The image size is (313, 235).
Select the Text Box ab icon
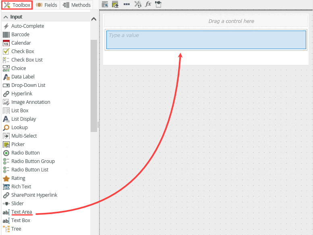(6, 221)
